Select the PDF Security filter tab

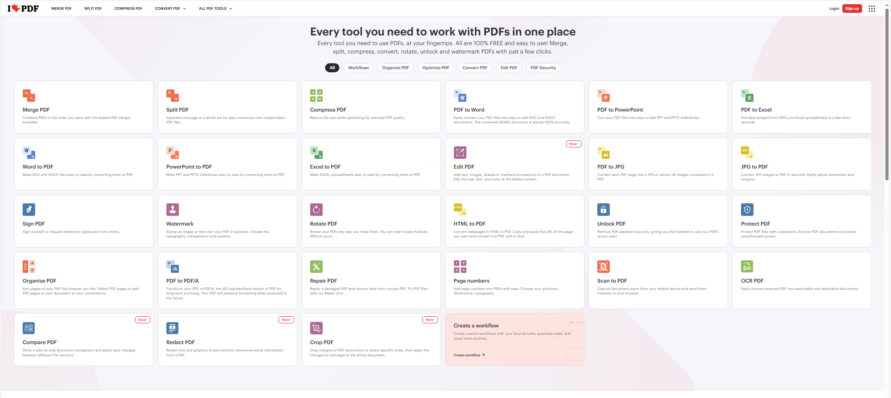pos(543,68)
